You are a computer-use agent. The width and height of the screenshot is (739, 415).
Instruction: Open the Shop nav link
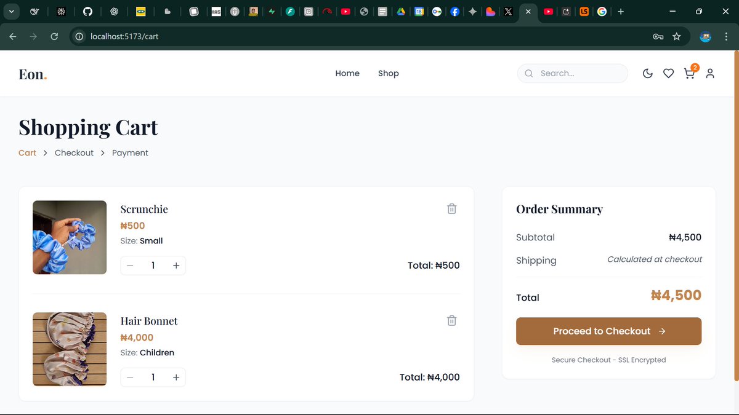pos(389,73)
